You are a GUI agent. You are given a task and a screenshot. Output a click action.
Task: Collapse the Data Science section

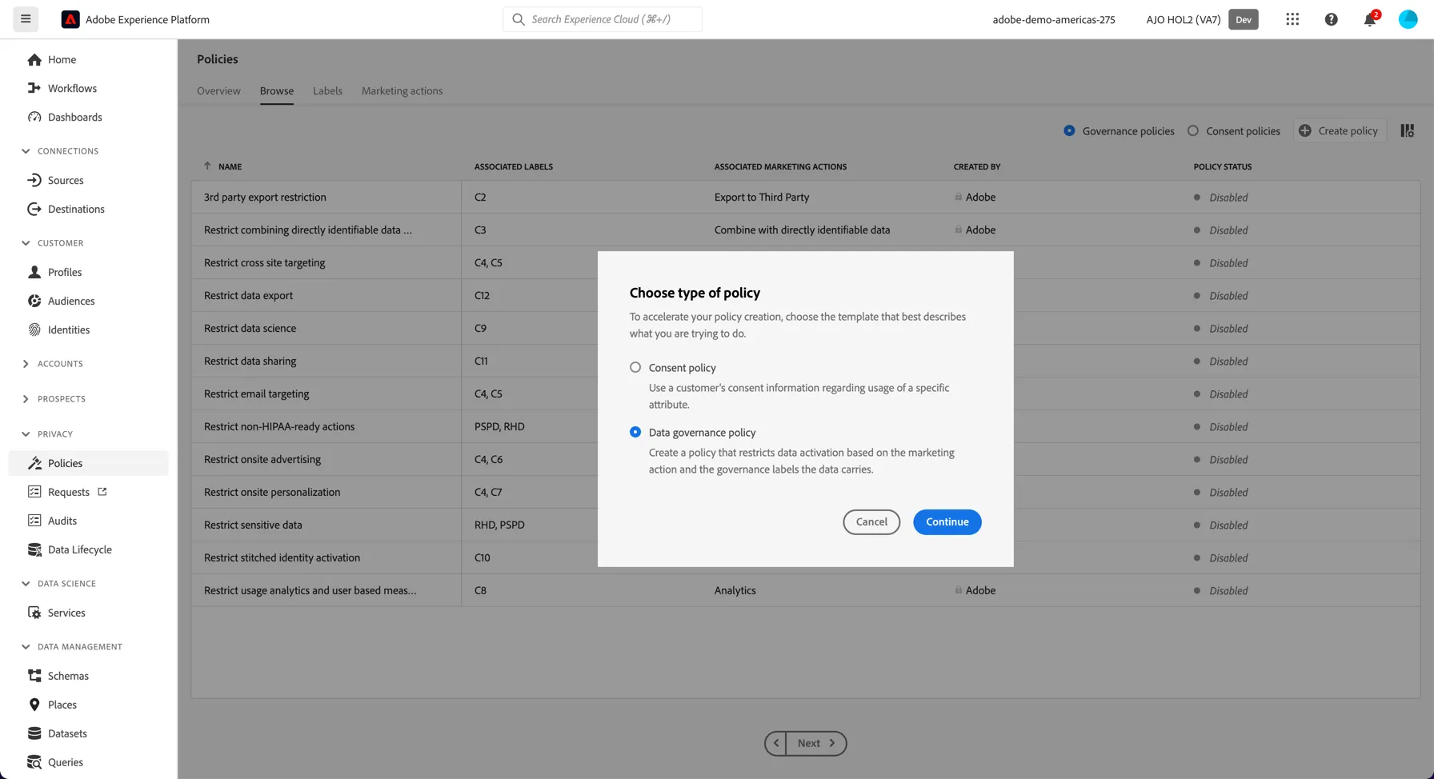[x=26, y=584]
